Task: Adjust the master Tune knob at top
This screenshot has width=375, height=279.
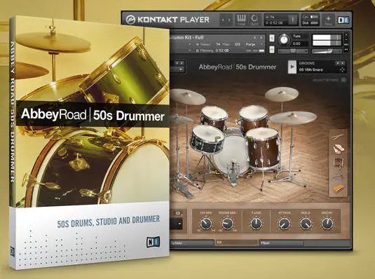Action: (x=284, y=40)
